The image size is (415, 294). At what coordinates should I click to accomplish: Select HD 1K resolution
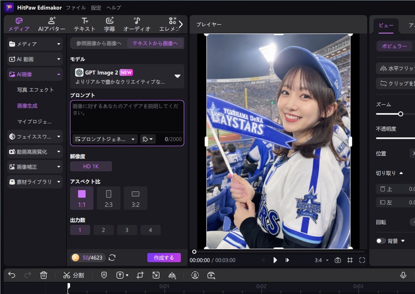coord(91,166)
